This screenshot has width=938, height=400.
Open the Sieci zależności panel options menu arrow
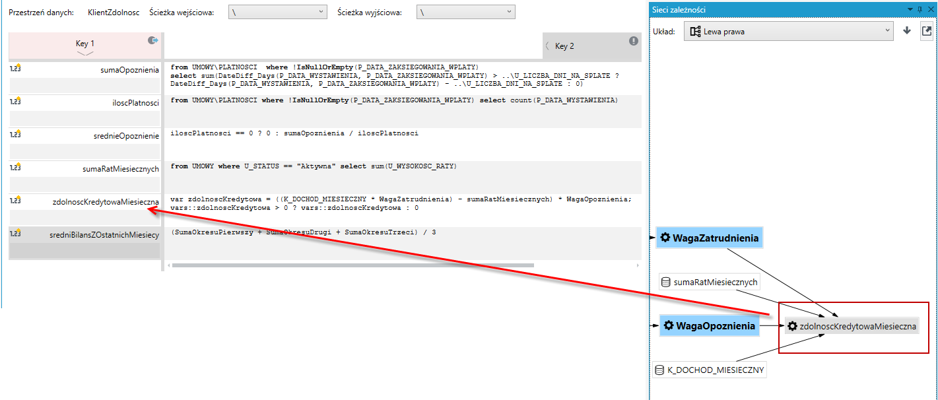tap(911, 9)
